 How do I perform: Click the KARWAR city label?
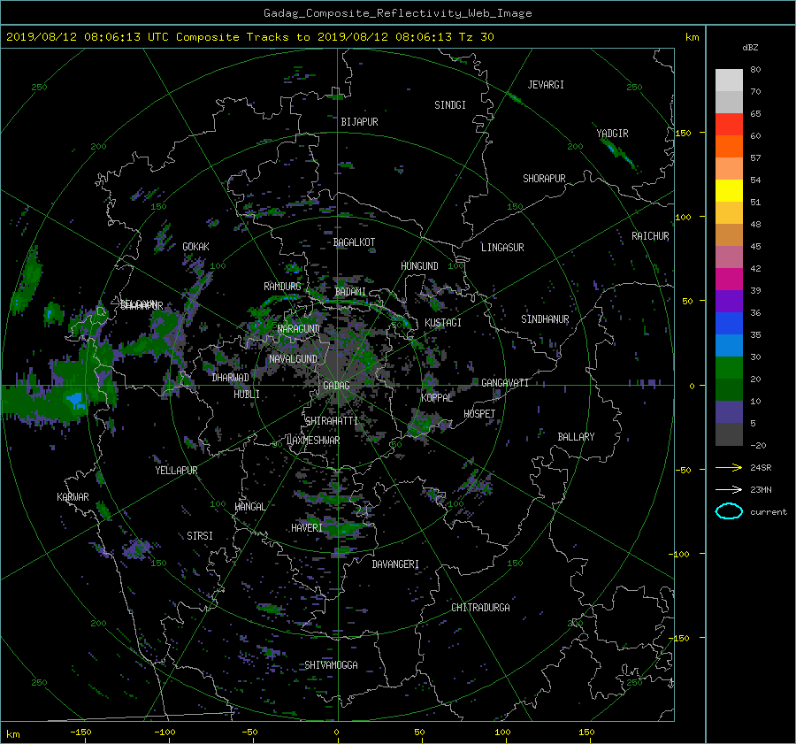73,496
